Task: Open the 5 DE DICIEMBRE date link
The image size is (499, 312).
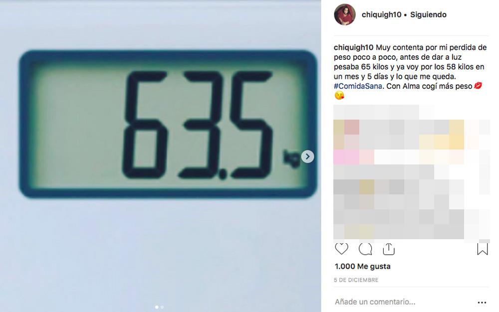Action: click(x=356, y=280)
